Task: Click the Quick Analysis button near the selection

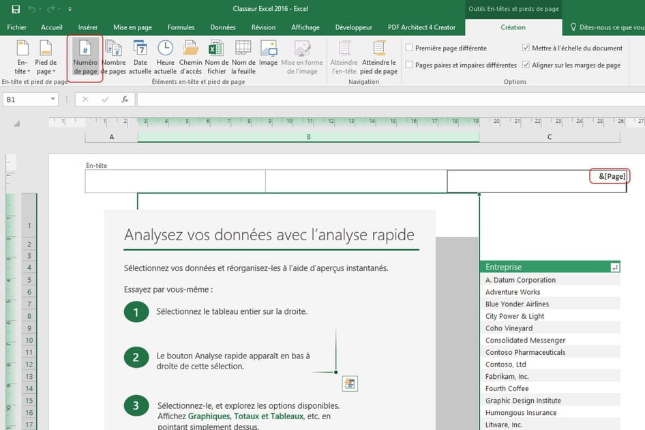Action: [350, 384]
